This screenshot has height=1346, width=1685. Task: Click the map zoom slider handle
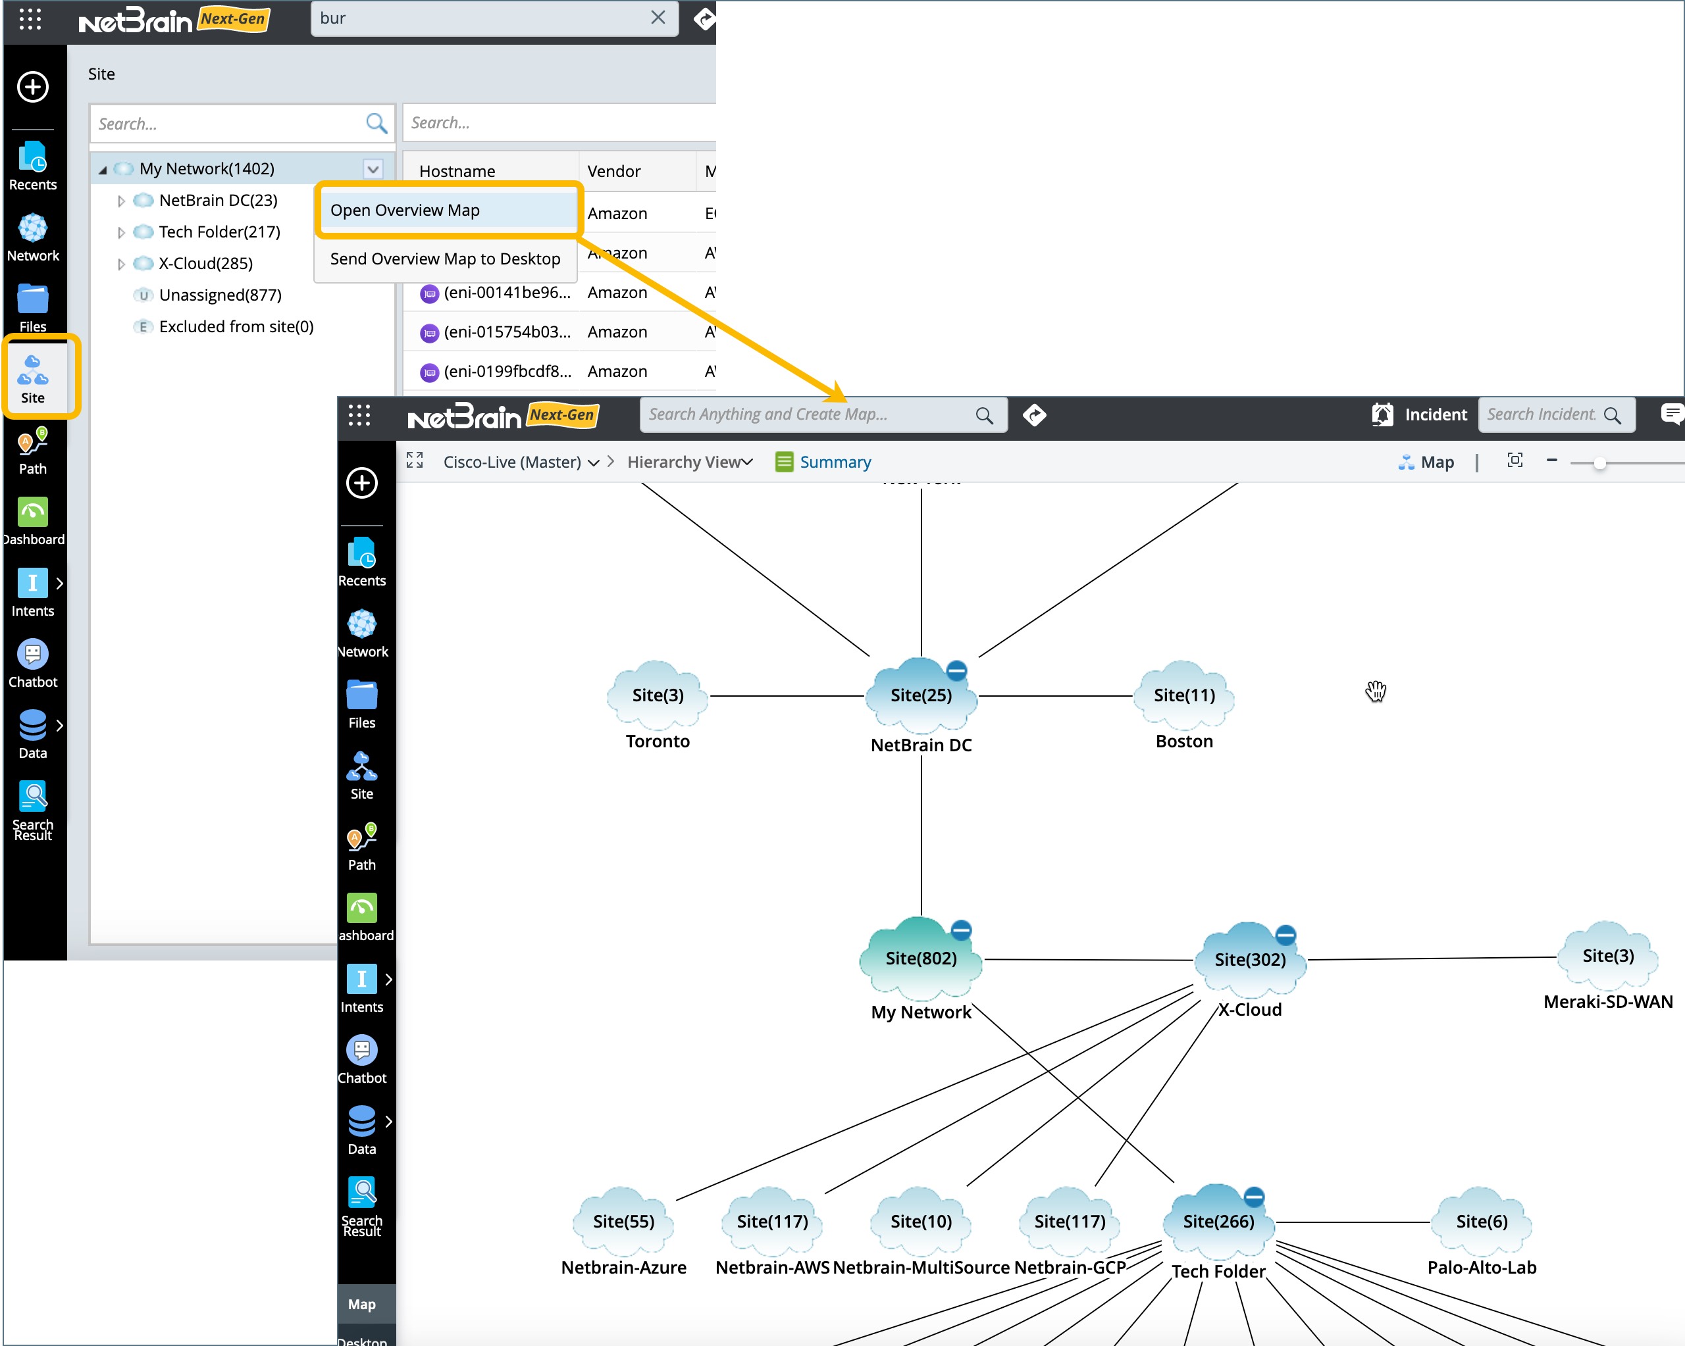click(x=1599, y=463)
